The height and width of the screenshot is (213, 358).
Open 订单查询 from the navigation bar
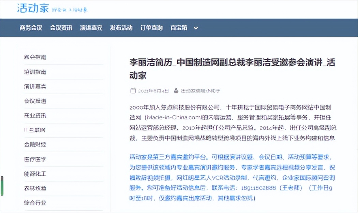(151, 28)
